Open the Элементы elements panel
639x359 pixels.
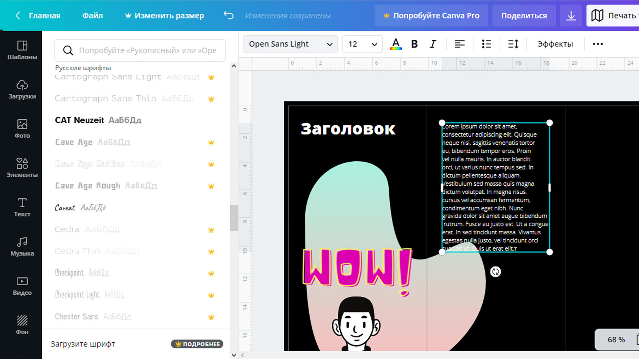pyautogui.click(x=22, y=168)
